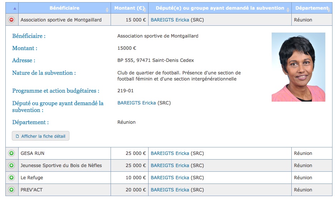Open BAREIGTS Ericka link in expanded details

coord(136,103)
